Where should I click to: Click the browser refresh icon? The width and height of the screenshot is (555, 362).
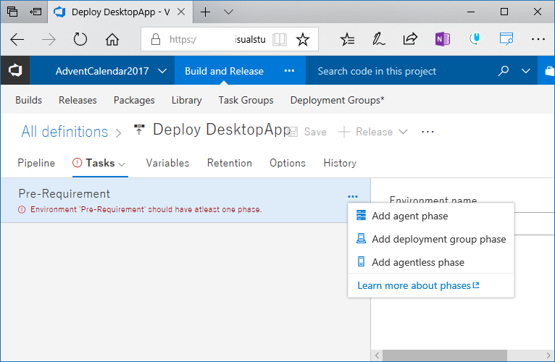click(x=80, y=40)
